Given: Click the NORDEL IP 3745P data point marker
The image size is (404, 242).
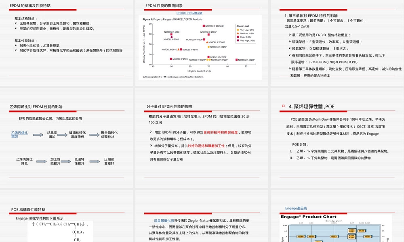Looking at the screenshot, I should (208, 47).
